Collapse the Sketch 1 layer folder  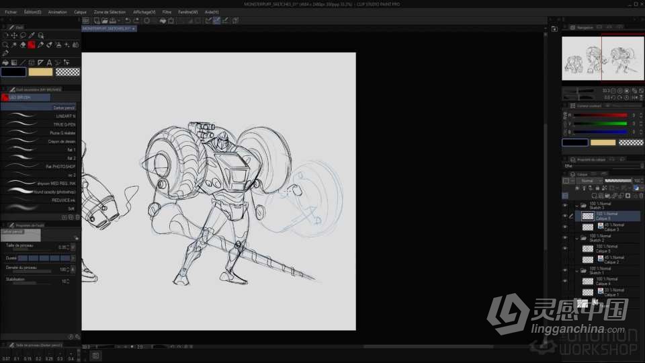pos(576,270)
